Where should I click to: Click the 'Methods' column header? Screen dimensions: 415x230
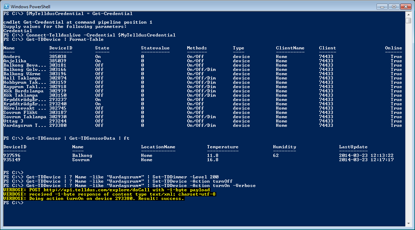197,48
